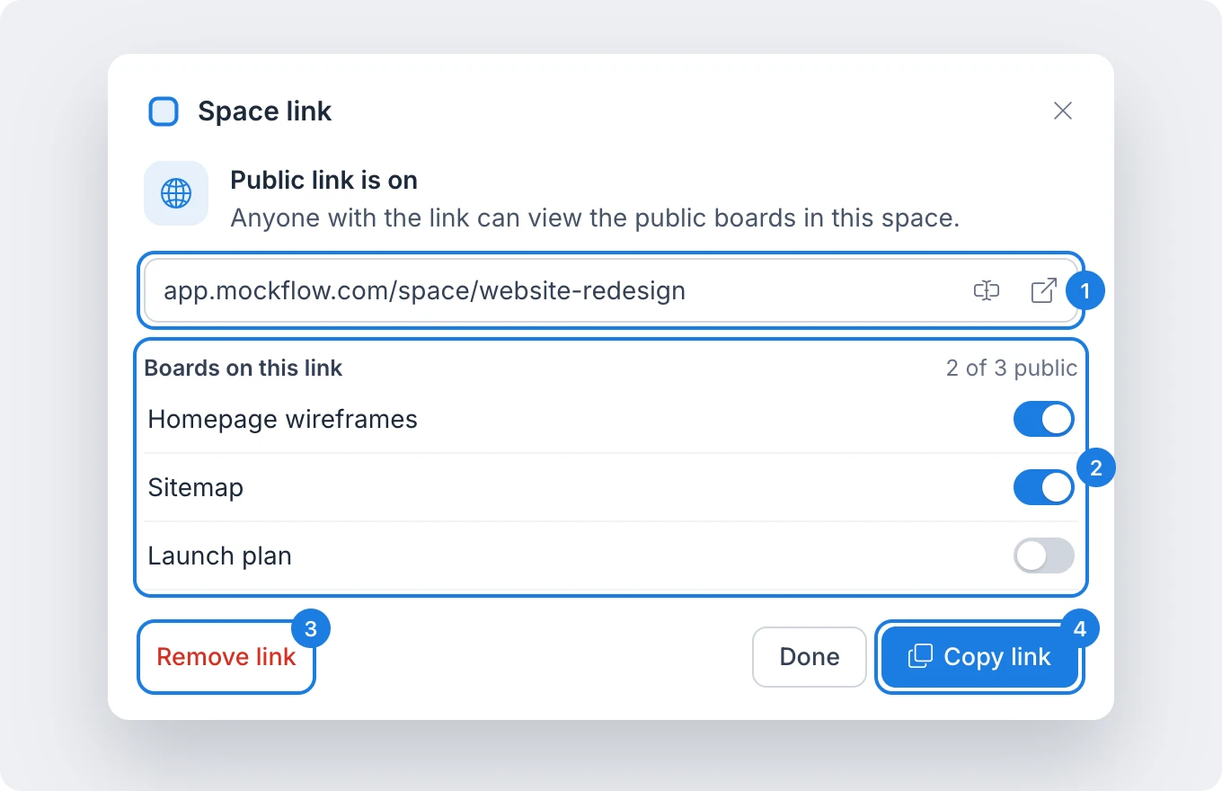Click the app.mockflow.com/space/website-redesign link field
Viewport: 1222px width, 791px height.
611,290
